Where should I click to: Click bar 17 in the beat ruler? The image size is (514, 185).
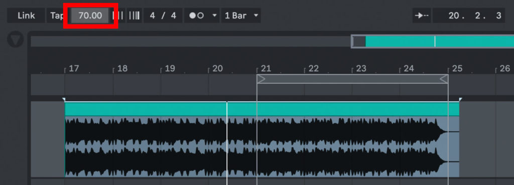[74, 69]
